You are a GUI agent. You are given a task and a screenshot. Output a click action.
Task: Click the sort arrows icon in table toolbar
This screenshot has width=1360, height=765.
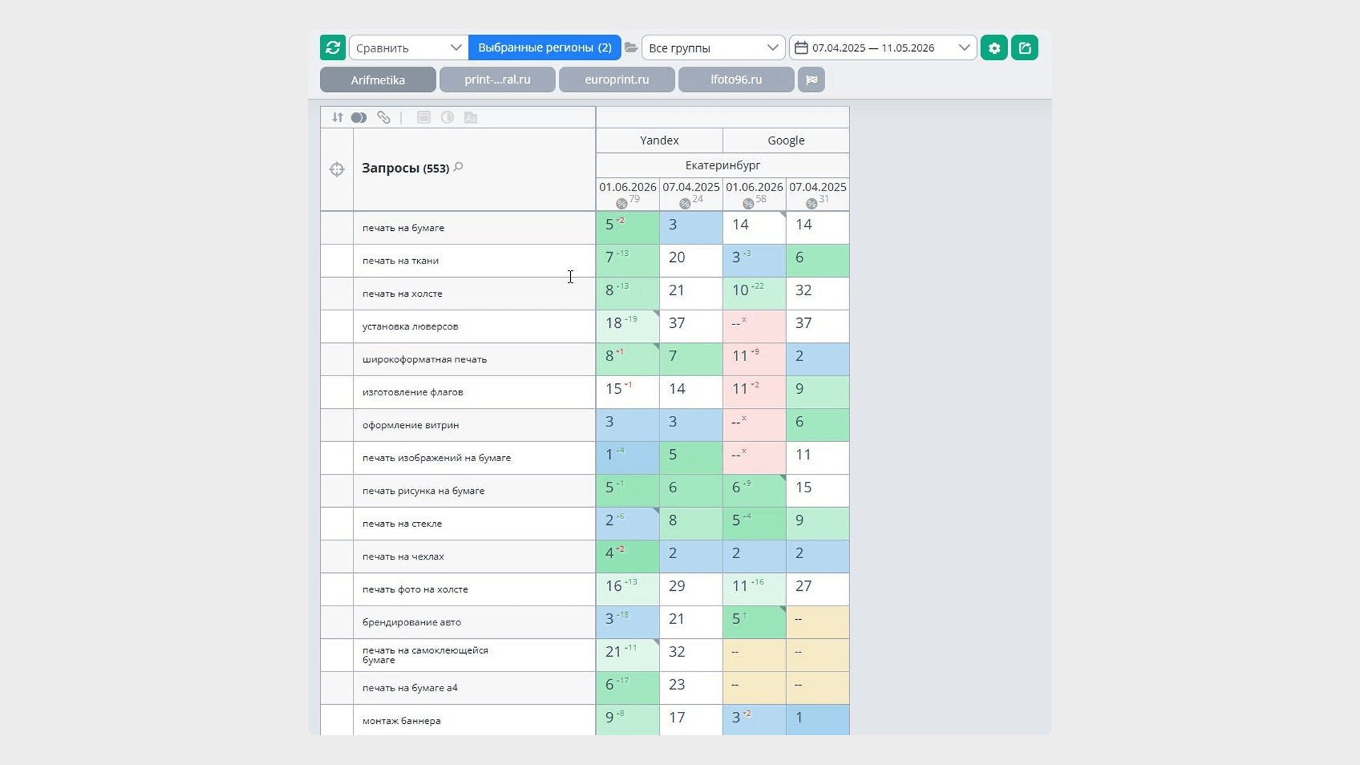pyautogui.click(x=337, y=118)
